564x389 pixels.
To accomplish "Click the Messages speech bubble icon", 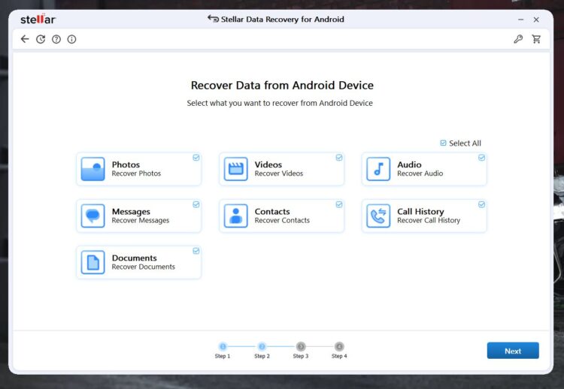I will pyautogui.click(x=92, y=216).
